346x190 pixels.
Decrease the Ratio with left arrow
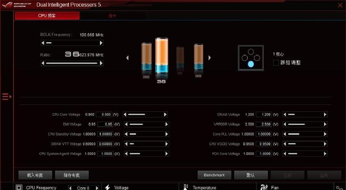[43, 63]
